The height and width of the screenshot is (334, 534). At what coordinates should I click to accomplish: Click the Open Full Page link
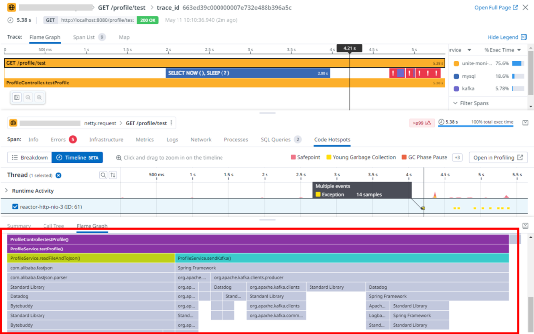pos(496,8)
